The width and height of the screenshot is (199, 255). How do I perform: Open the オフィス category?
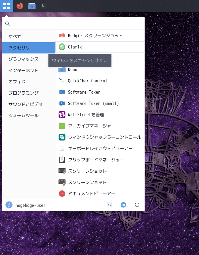(29, 81)
